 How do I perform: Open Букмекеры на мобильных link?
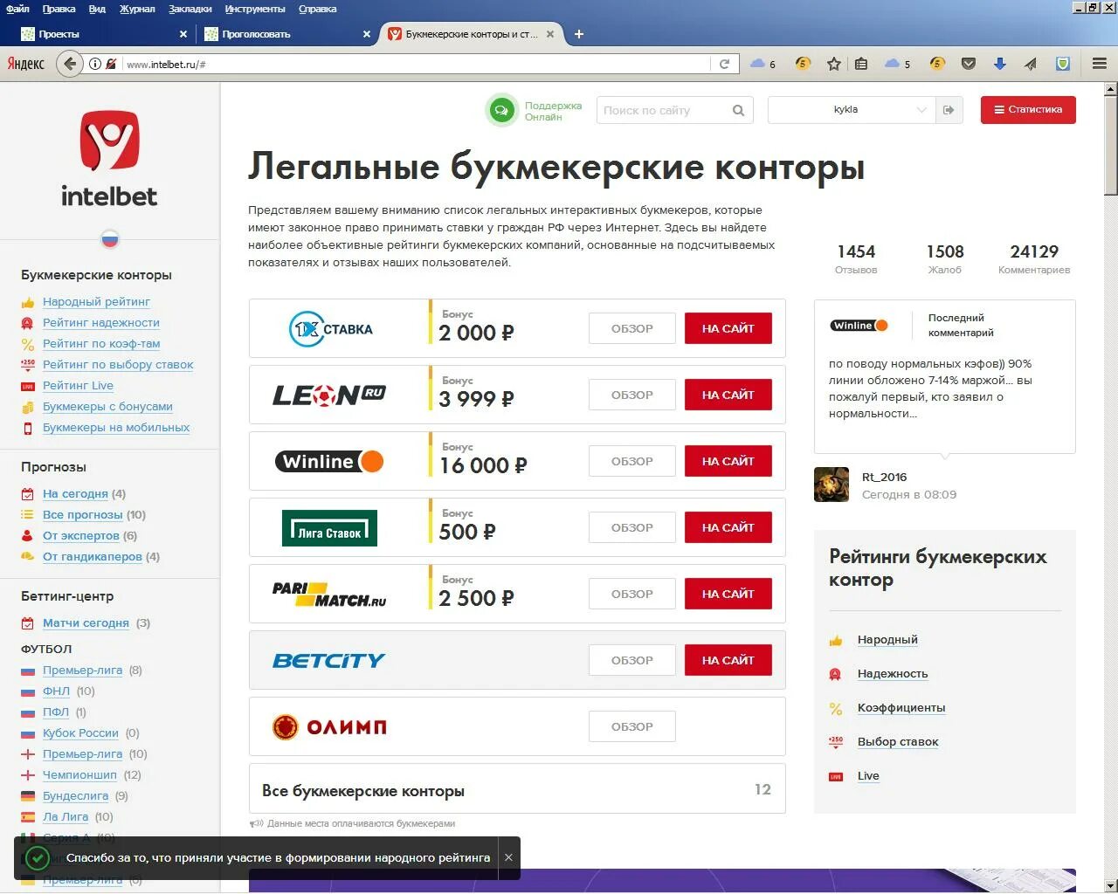tap(116, 427)
